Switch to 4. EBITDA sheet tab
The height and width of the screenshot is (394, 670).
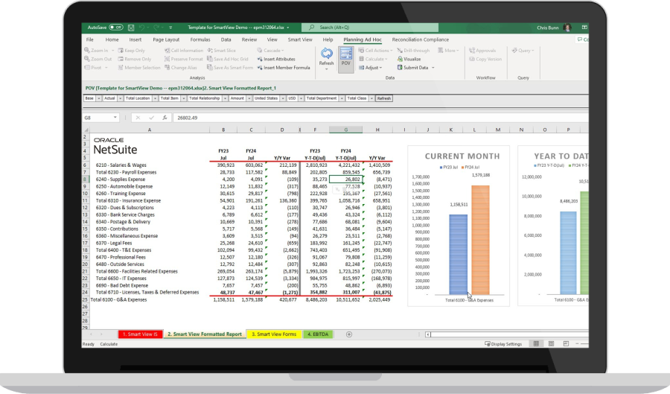(318, 334)
